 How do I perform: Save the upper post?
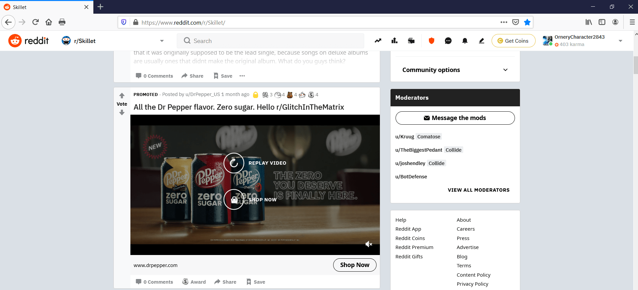pos(223,76)
